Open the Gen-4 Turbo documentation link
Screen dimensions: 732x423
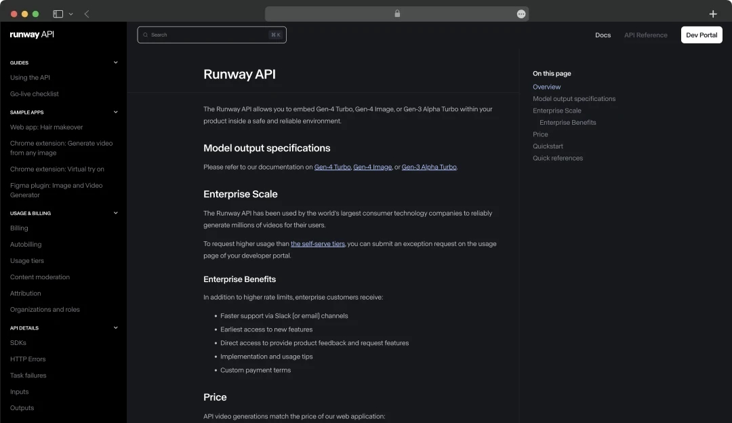pyautogui.click(x=332, y=166)
